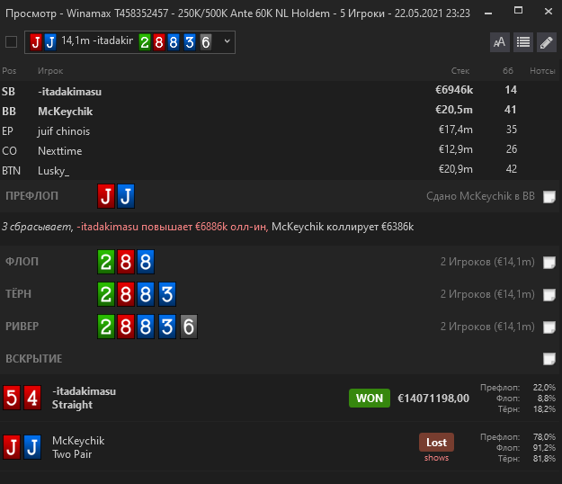The image size is (562, 484).
Task: Click -itadakimasu all-in action text
Action: tap(173, 227)
